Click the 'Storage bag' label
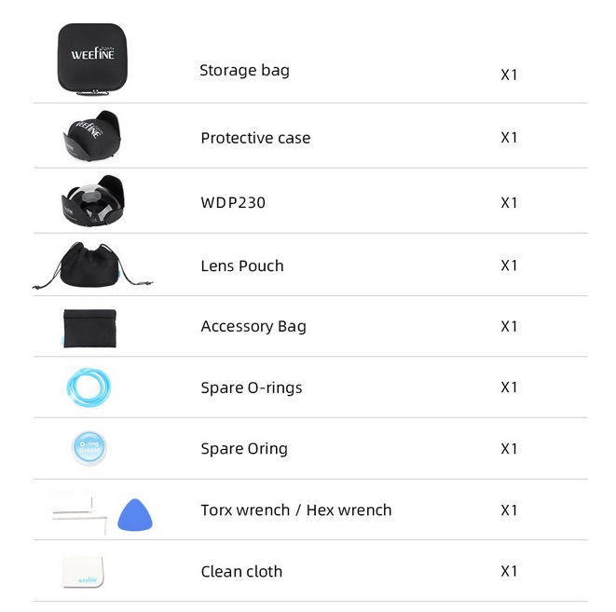 [x=245, y=71]
